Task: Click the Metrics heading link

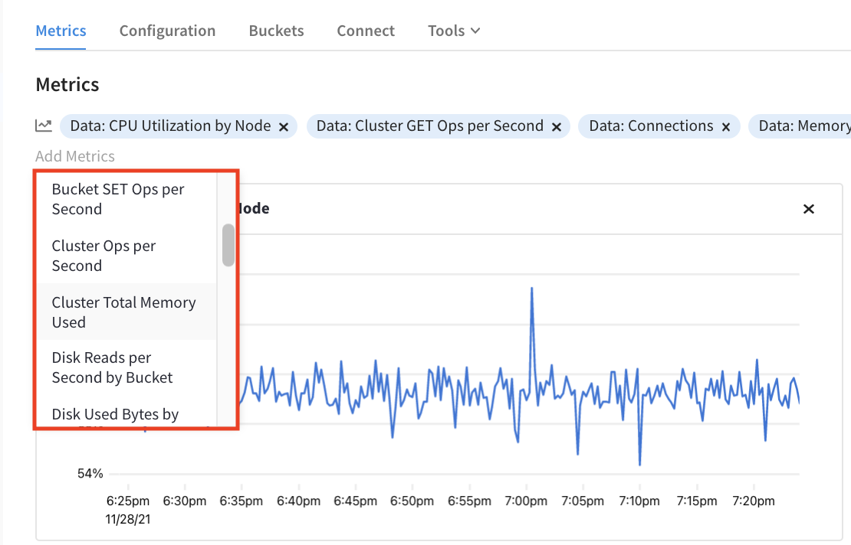Action: click(x=61, y=31)
